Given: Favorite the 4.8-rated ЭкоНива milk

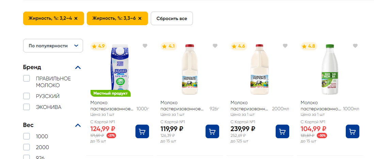Looking at the screenshot, I should click(355, 46).
